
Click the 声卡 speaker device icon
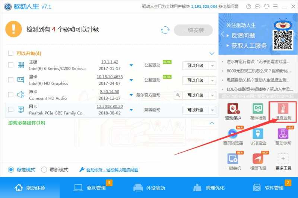coord(21,95)
